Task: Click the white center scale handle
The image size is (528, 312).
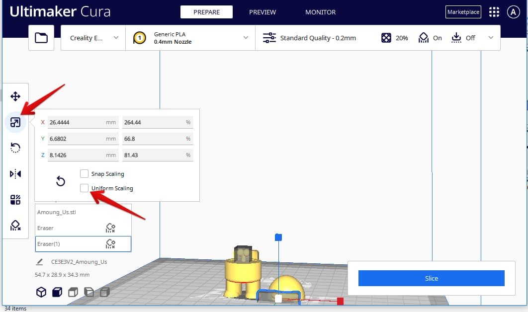Action: 278,299
